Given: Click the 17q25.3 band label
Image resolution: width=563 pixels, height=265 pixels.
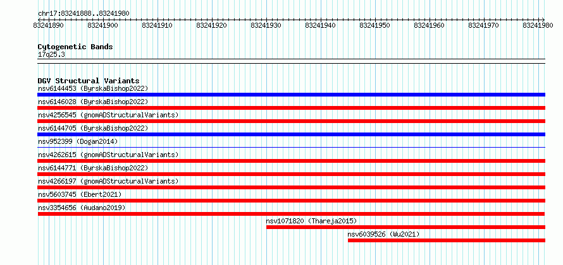Looking at the screenshot, I should click(51, 55).
